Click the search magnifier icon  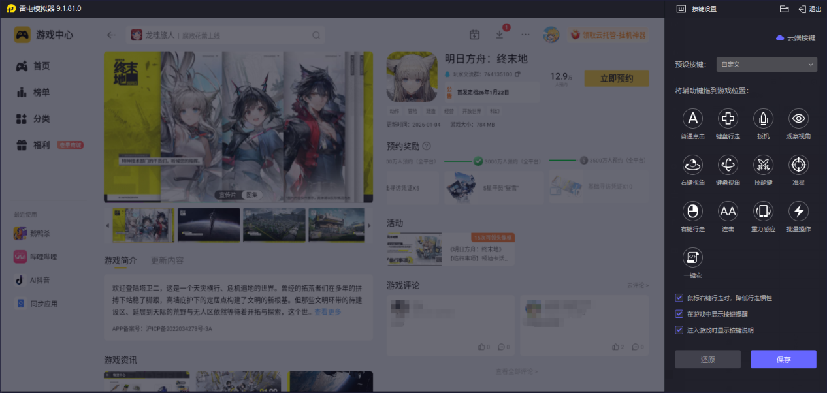tap(316, 35)
